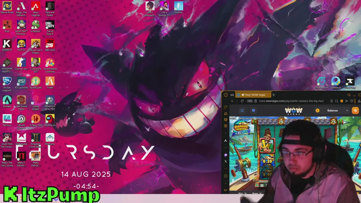Image resolution: width=361 pixels, height=203 pixels.
Task: Open a new browser tab
Action: click(274, 95)
